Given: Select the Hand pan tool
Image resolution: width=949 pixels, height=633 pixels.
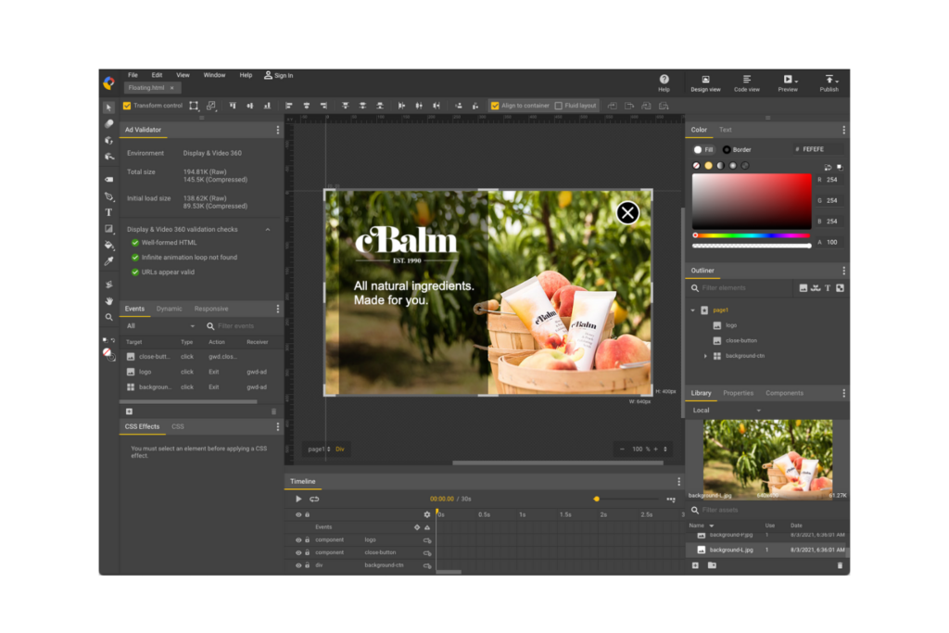Looking at the screenshot, I should point(109,301).
